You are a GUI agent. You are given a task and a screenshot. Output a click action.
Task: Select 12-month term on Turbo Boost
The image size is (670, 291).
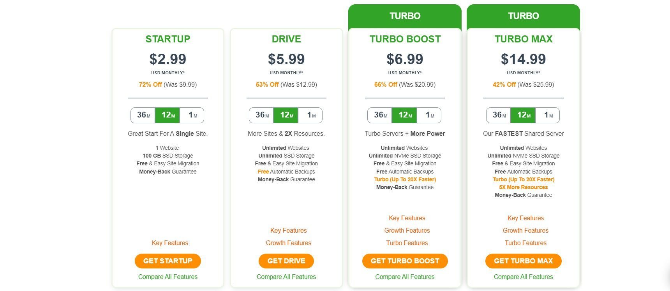[x=404, y=115]
